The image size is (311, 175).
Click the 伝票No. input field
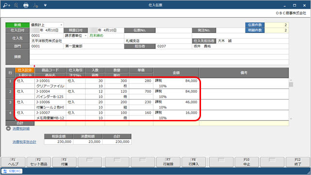click(x=173, y=30)
